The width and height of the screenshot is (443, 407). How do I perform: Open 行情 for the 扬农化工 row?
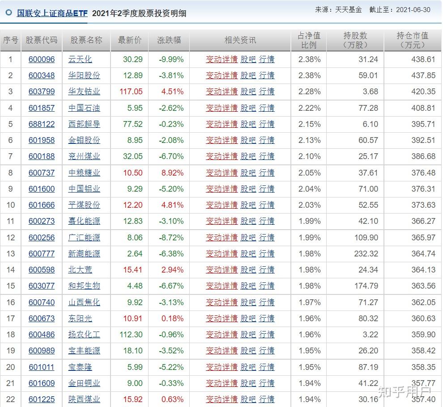pyautogui.click(x=267, y=335)
